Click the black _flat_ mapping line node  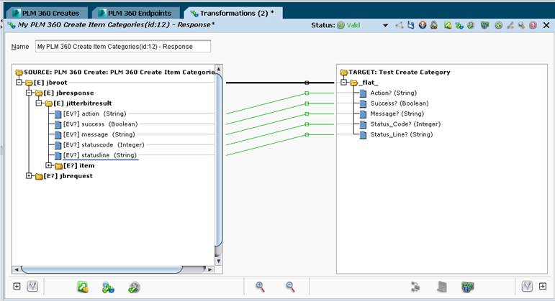307,83
